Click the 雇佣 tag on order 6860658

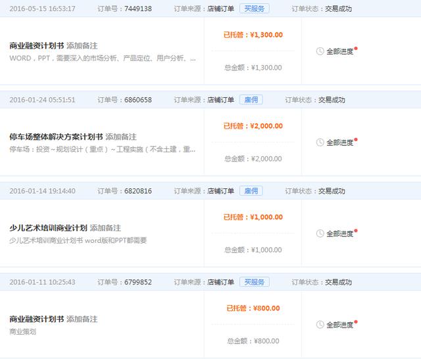(x=251, y=100)
